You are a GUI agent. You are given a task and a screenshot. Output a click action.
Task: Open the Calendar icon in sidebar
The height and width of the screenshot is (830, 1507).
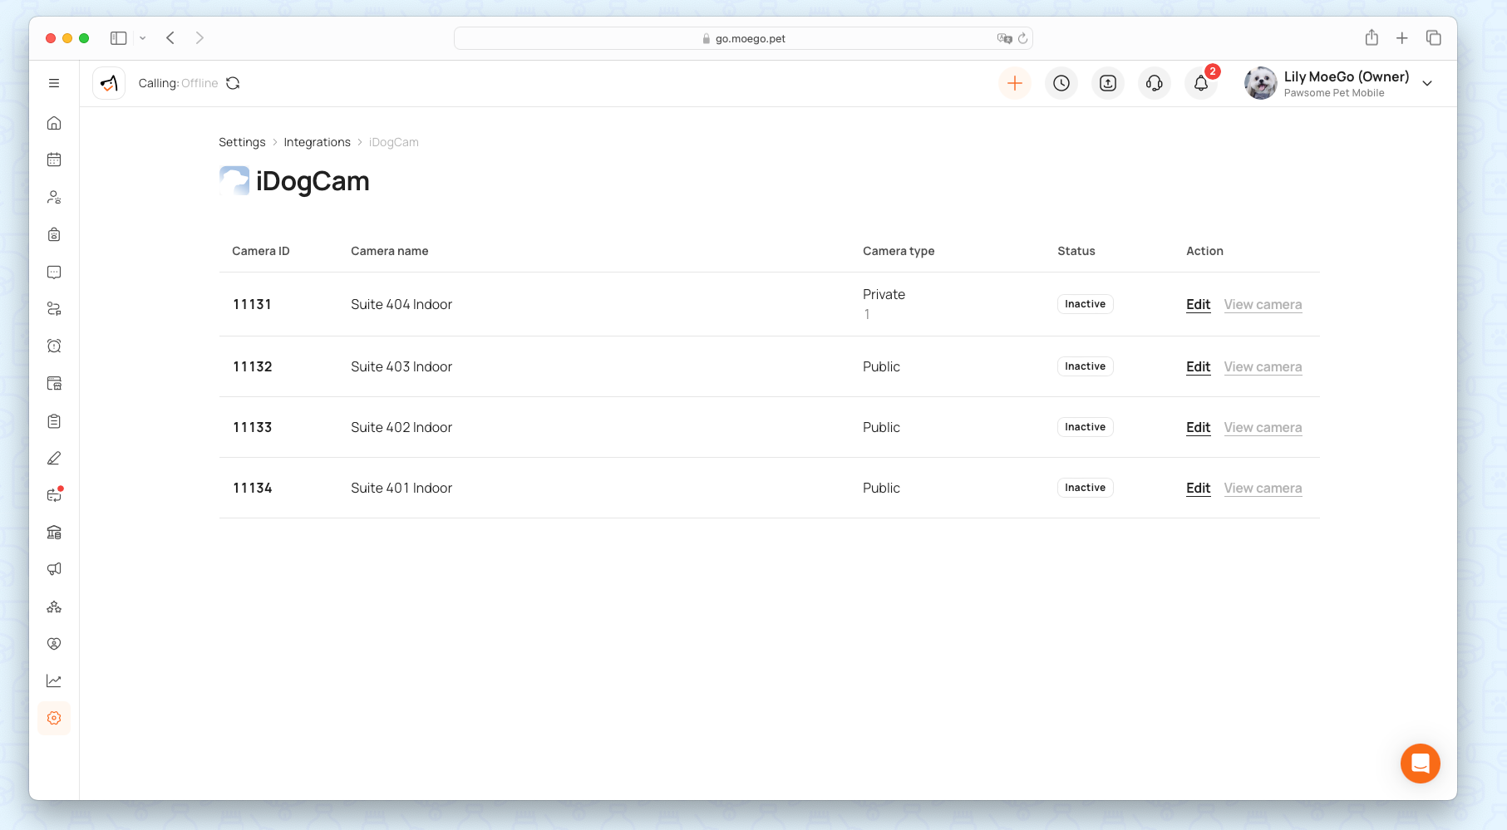54,160
